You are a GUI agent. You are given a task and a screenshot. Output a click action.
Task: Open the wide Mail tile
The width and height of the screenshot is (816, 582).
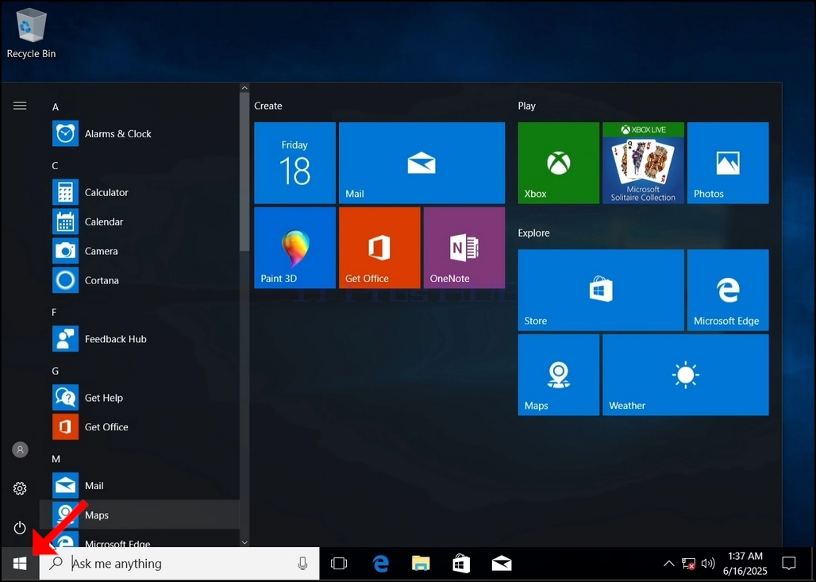pyautogui.click(x=421, y=163)
